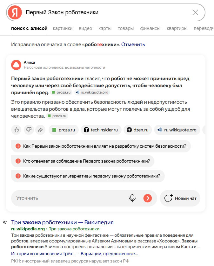Switch to the картинки tab
Screen dimensions: 214x266
(63, 28)
